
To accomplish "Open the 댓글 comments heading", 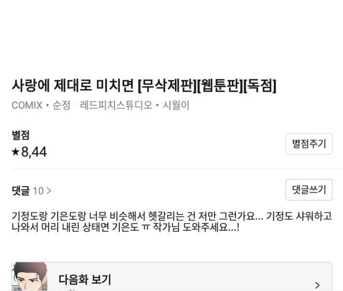I will pos(21,191).
